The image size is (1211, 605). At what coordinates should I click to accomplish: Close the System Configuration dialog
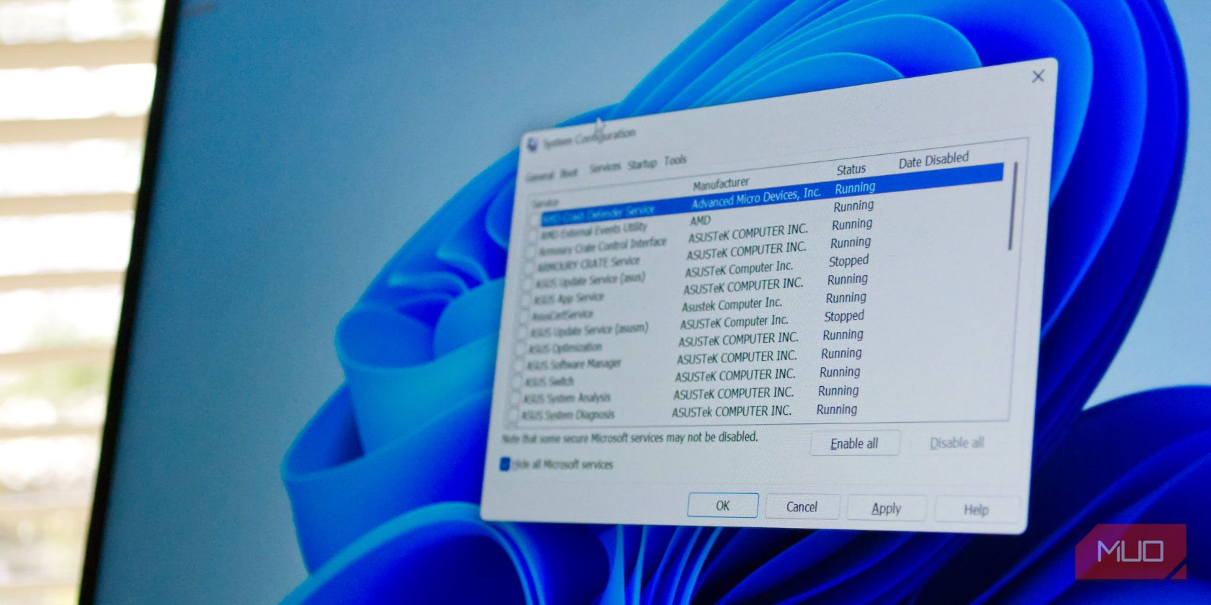click(1038, 76)
